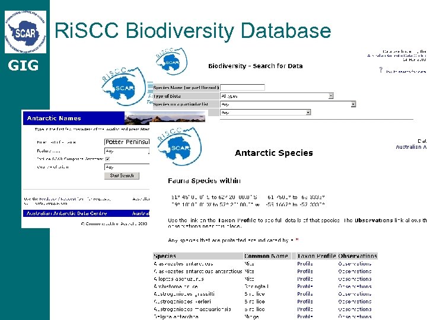The image size is (427, 320).
Task: Open Profile for Austrogoniodes keileri
Action: pos(305,302)
